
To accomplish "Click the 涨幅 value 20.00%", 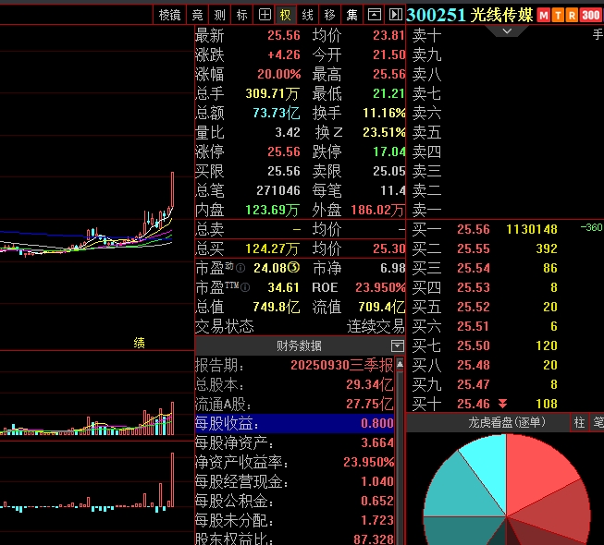I will pos(279,74).
